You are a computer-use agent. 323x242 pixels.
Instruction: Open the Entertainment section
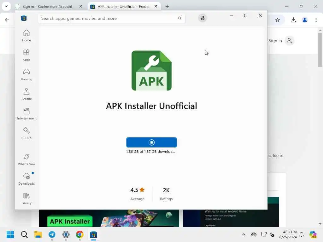click(26, 114)
